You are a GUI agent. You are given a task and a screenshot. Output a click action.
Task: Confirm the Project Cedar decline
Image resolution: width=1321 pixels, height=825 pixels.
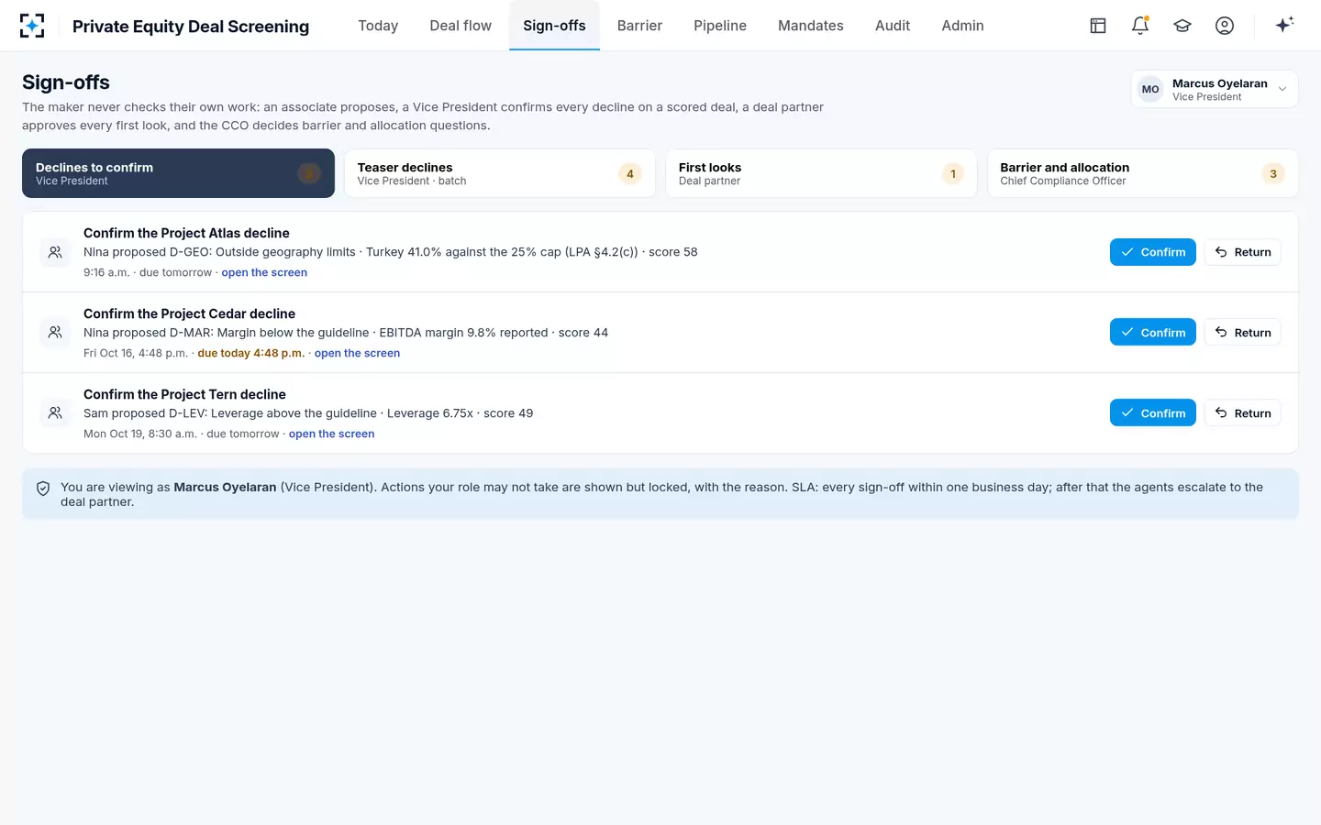[x=1153, y=333]
